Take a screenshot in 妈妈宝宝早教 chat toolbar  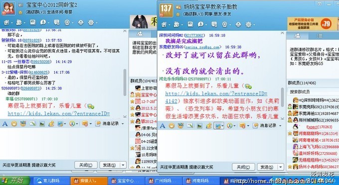(x=217, y=125)
